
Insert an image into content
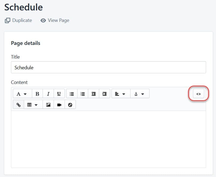48,105
